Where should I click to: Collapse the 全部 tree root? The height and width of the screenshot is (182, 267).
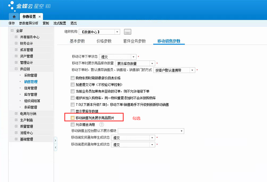(12, 30)
